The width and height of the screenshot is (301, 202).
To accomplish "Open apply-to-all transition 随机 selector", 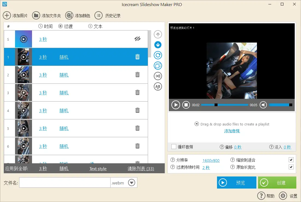I will click(64, 169).
